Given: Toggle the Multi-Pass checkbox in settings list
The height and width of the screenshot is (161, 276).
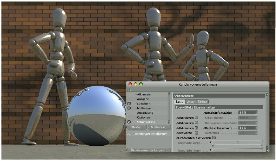Looking at the screenshot, I should click(129, 108).
